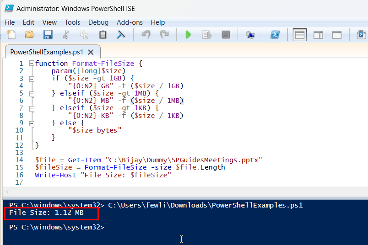
Task: Collapse the if block on line 3
Action: click(x=32, y=79)
